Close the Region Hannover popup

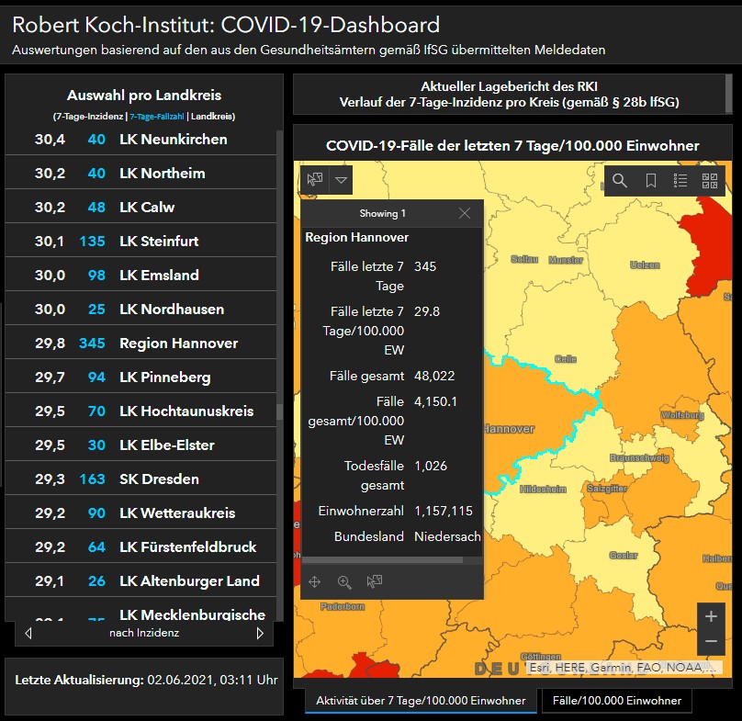click(465, 213)
